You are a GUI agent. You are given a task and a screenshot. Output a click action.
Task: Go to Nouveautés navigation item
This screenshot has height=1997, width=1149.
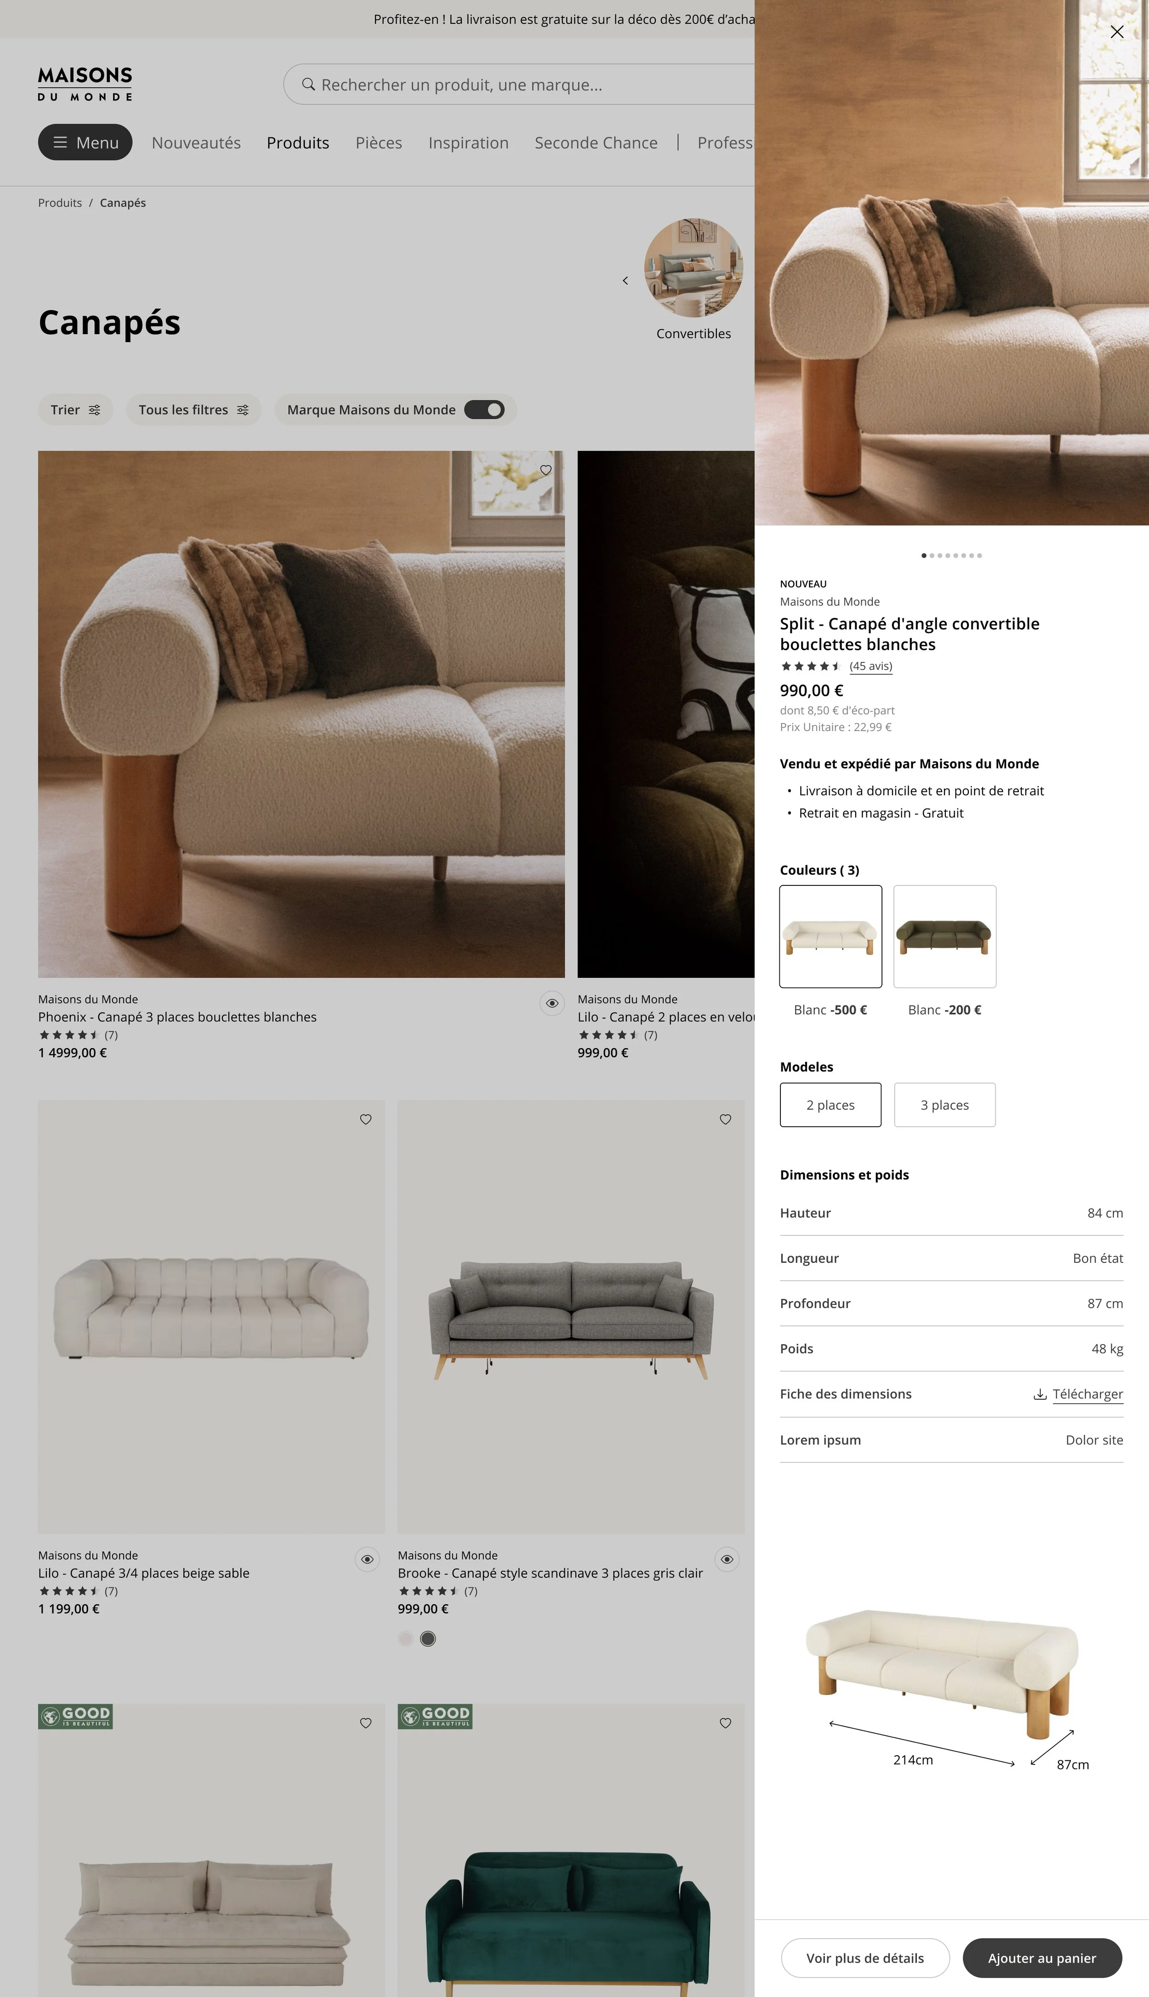[196, 143]
